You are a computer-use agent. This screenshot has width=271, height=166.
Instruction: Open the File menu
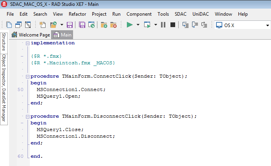[10, 14]
